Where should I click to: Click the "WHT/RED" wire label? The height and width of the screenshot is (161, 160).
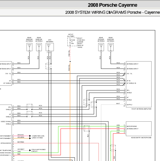tap(21, 142)
